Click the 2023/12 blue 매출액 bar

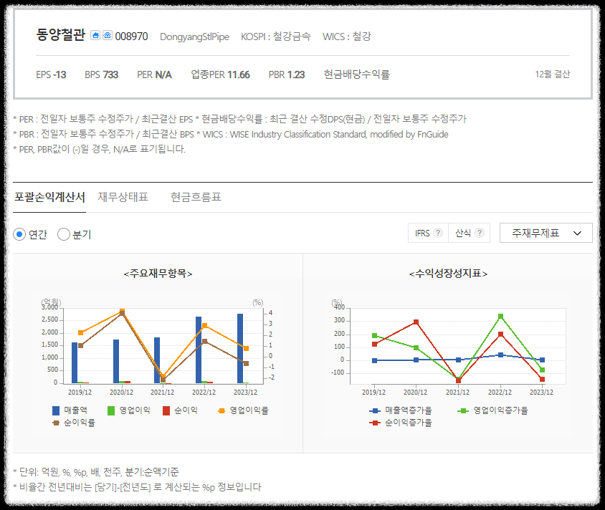coord(240,349)
